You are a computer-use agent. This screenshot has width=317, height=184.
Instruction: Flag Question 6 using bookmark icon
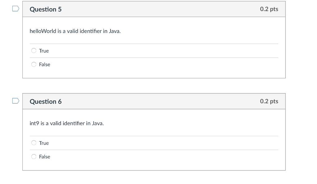click(x=15, y=101)
